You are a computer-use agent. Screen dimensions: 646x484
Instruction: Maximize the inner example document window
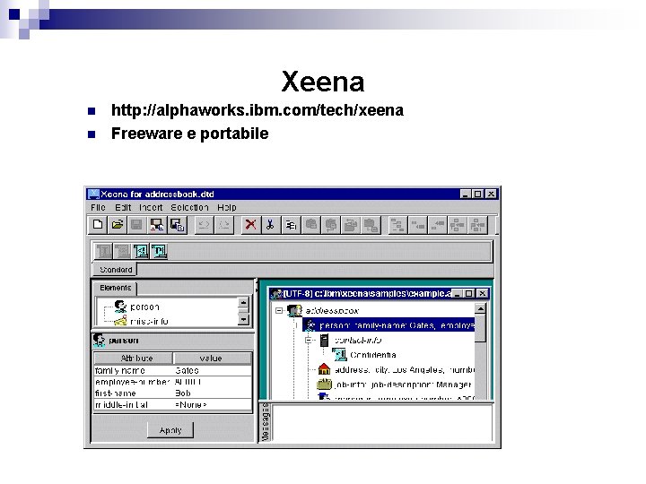click(x=469, y=293)
